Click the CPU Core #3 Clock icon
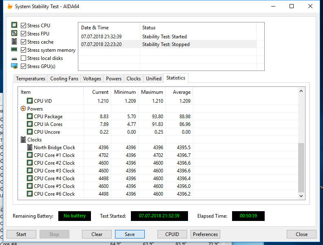 point(30,171)
